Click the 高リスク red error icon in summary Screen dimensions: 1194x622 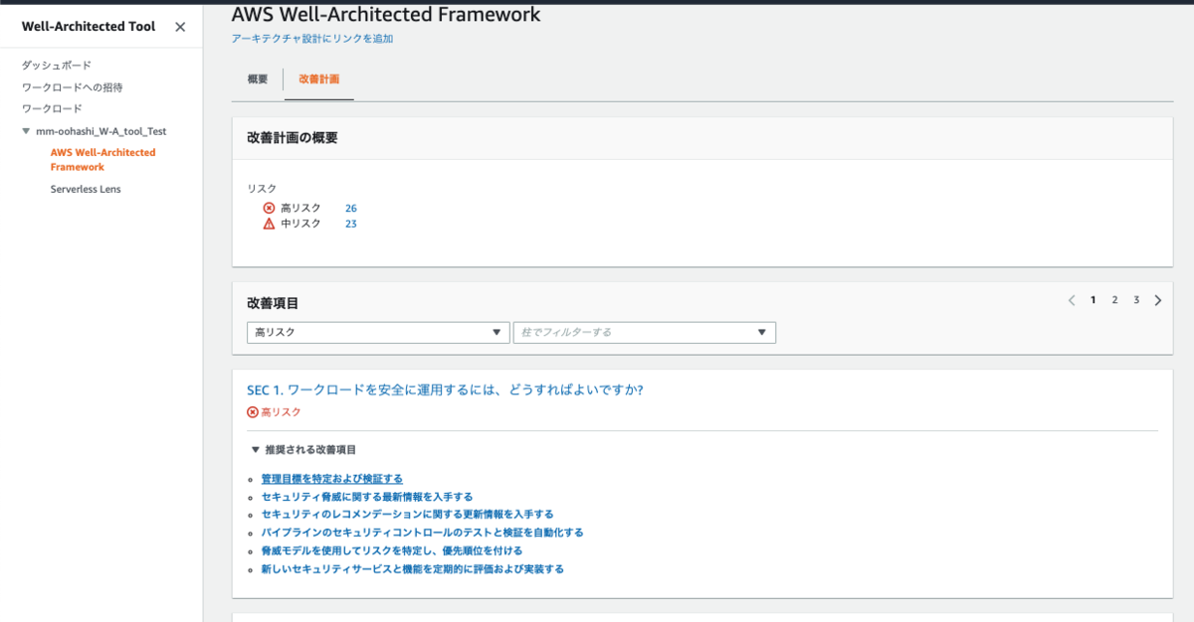click(x=269, y=208)
